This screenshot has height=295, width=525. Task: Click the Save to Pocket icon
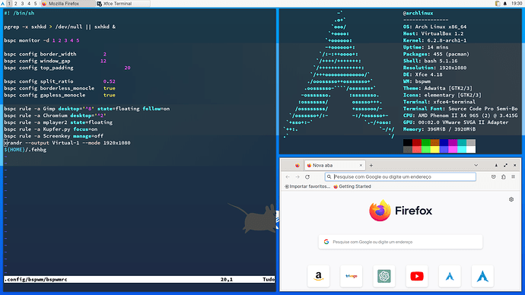point(494,176)
